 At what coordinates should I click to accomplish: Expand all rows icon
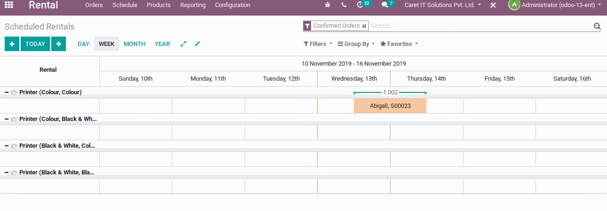tap(184, 44)
